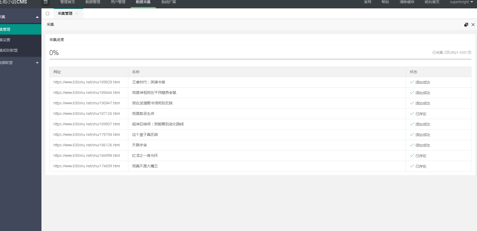Expand the 数据联盟 sidebar group
Image resolution: width=477 pixels, height=231 pixels.
point(37,63)
